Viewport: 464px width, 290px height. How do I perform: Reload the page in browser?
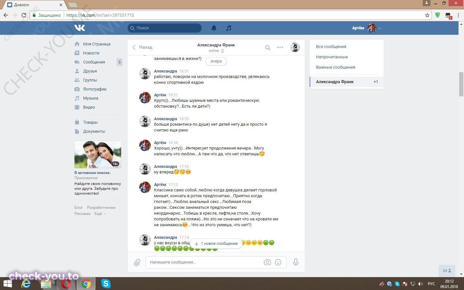[24, 15]
